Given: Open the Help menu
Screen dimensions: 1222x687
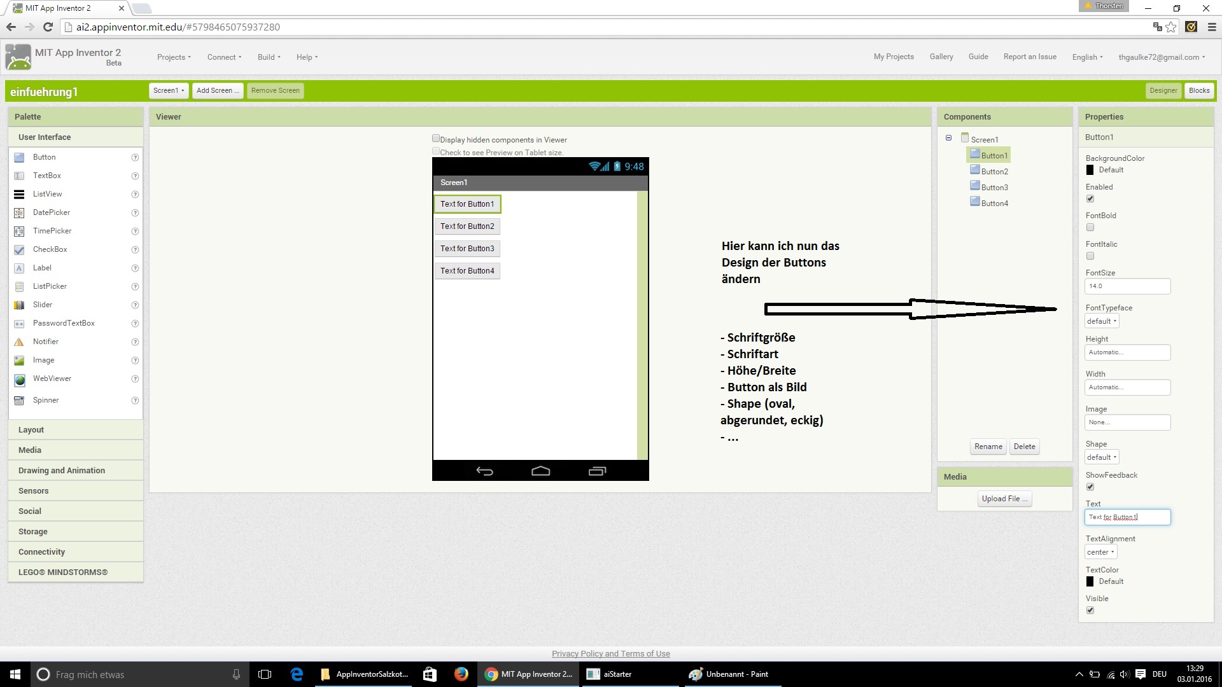Looking at the screenshot, I should [x=307, y=57].
